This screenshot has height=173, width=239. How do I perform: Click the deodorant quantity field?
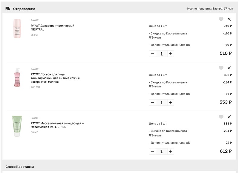pos(162,54)
